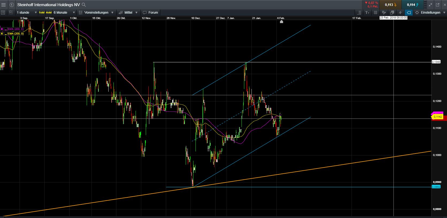Click the circled number one icon
The width and height of the screenshot is (447, 218).
12,5
